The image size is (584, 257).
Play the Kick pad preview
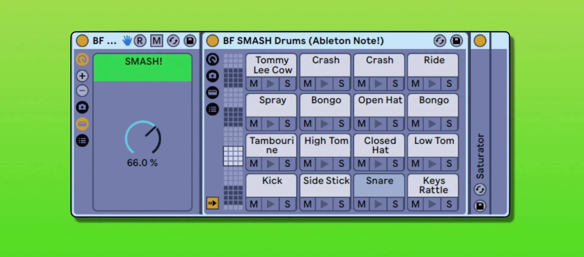coord(270,204)
